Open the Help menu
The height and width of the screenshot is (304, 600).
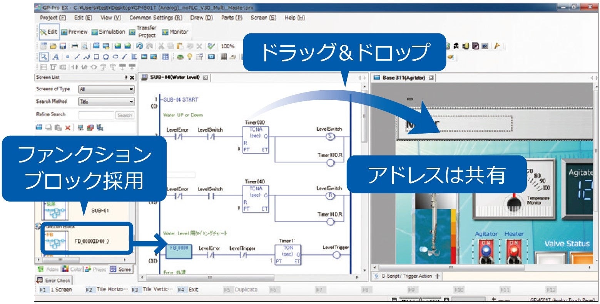pos(295,18)
